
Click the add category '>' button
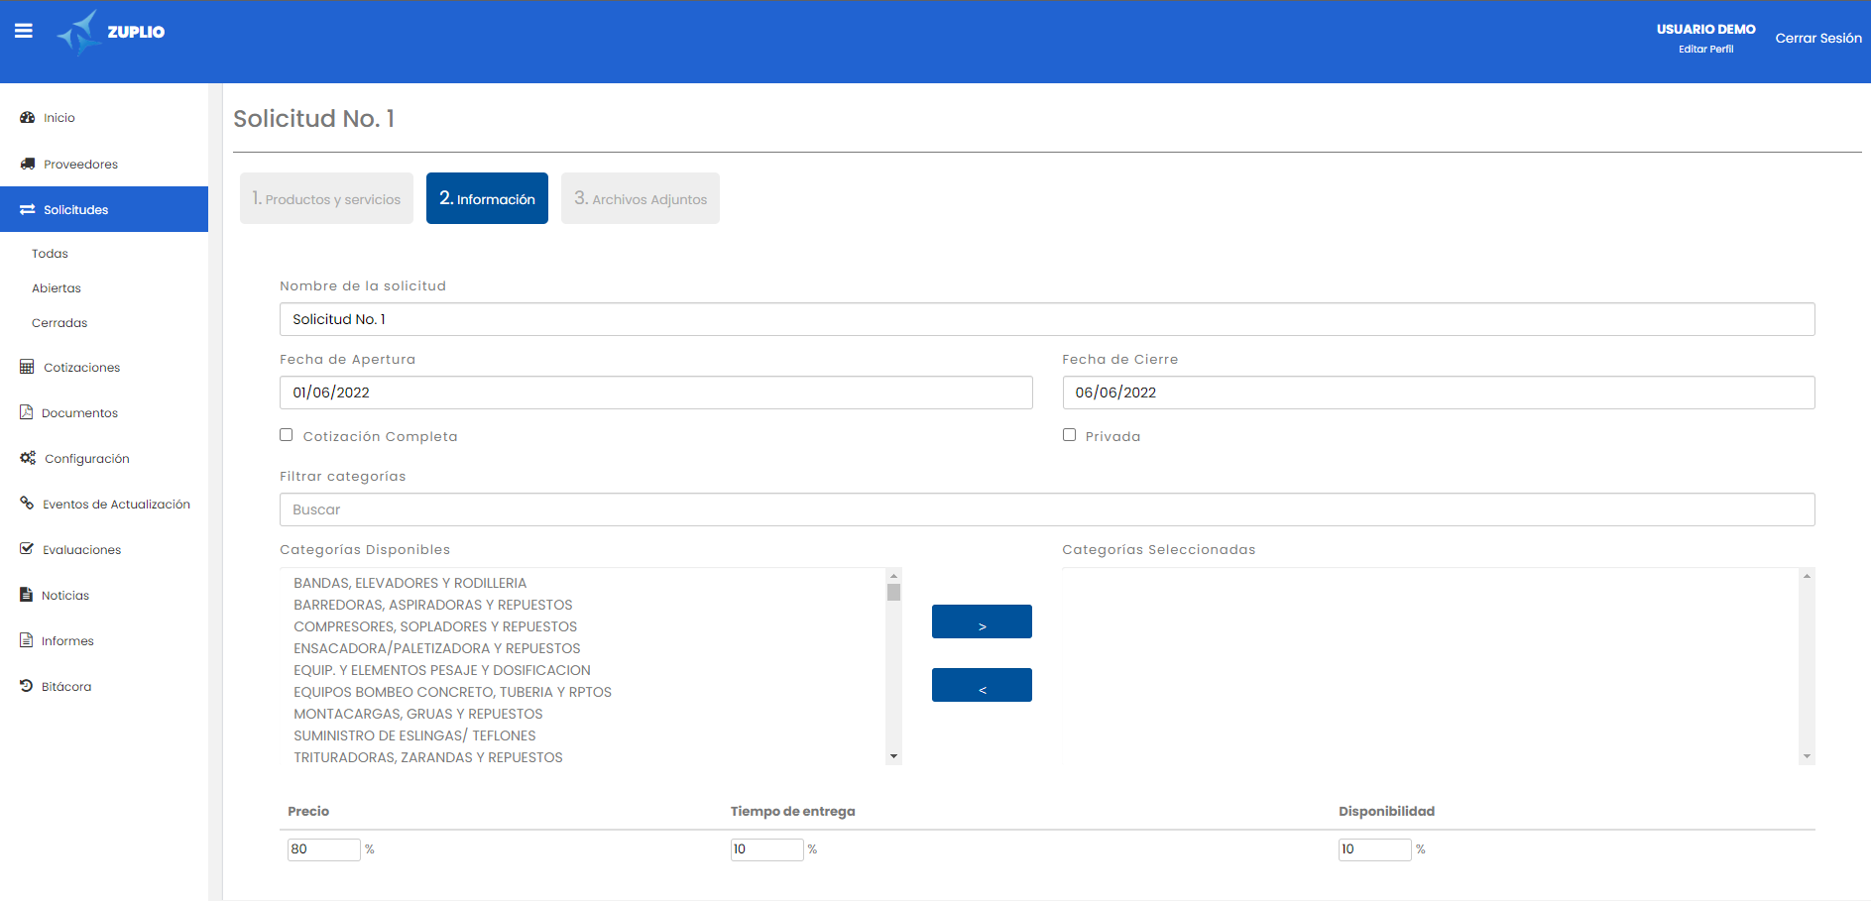click(x=982, y=621)
